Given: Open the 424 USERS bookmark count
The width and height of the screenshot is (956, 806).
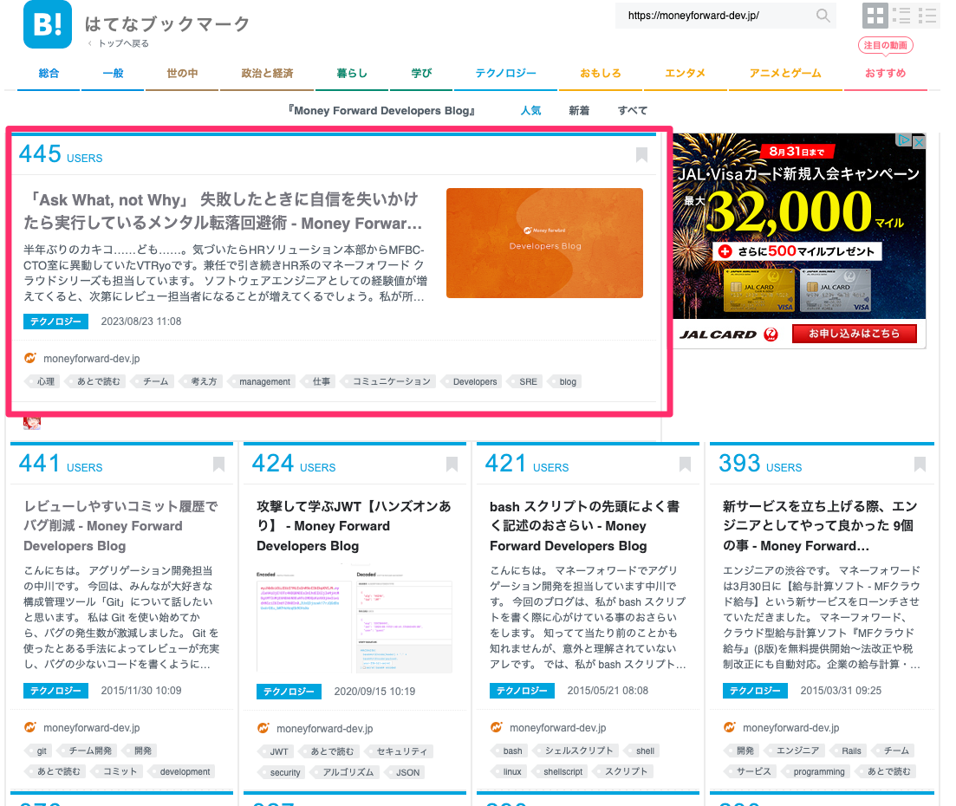Looking at the screenshot, I should click(x=293, y=464).
